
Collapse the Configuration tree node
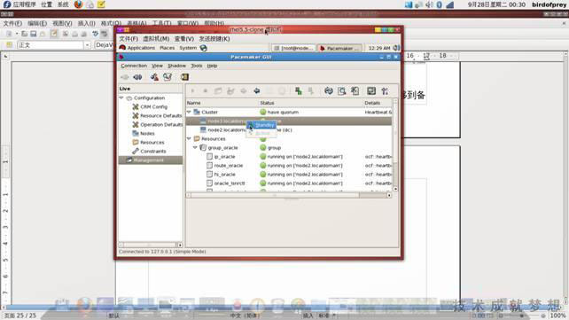point(121,98)
